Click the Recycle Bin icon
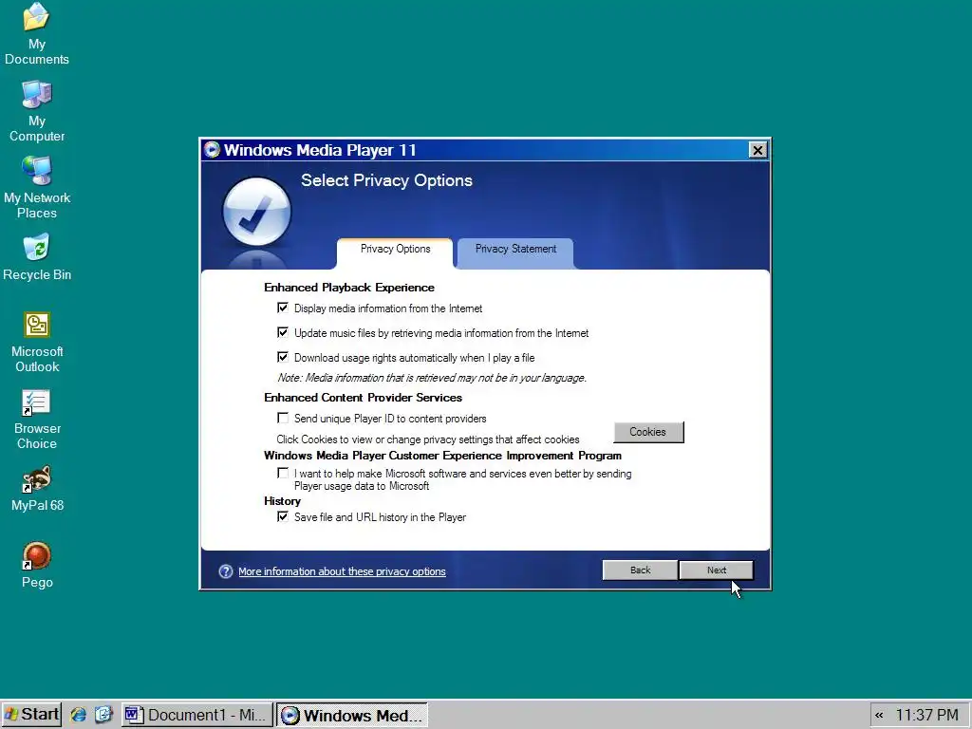Viewport: 972px width, 729px height. tap(37, 257)
